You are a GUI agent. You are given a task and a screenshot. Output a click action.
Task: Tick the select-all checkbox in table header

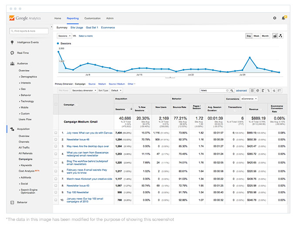click(56, 104)
